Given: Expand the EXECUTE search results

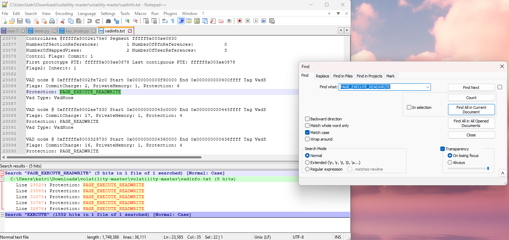Looking at the screenshot, I should click(2, 214).
